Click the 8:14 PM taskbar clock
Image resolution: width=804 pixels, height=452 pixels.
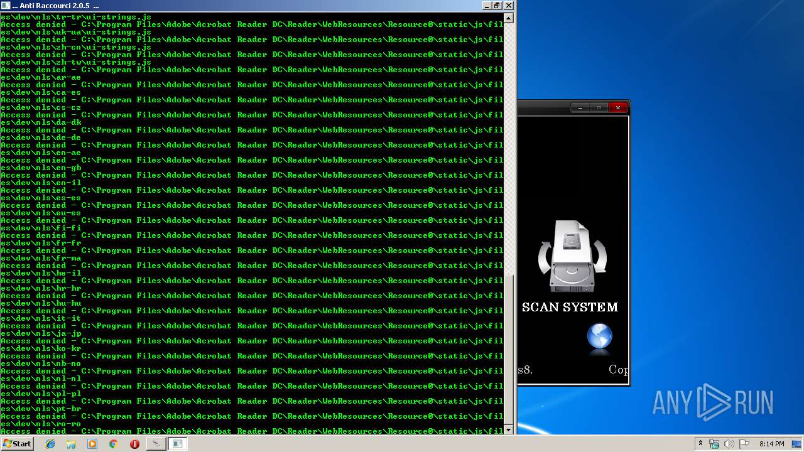tap(771, 444)
